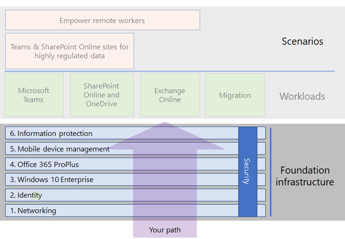Click the Empower remote workers box

pyautogui.click(x=102, y=20)
